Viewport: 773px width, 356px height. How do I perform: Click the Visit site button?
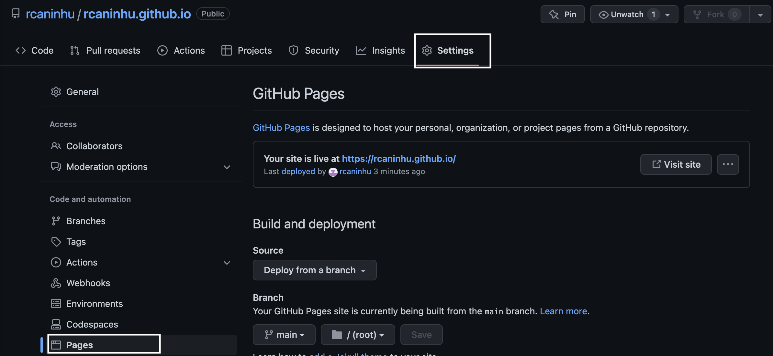point(676,164)
